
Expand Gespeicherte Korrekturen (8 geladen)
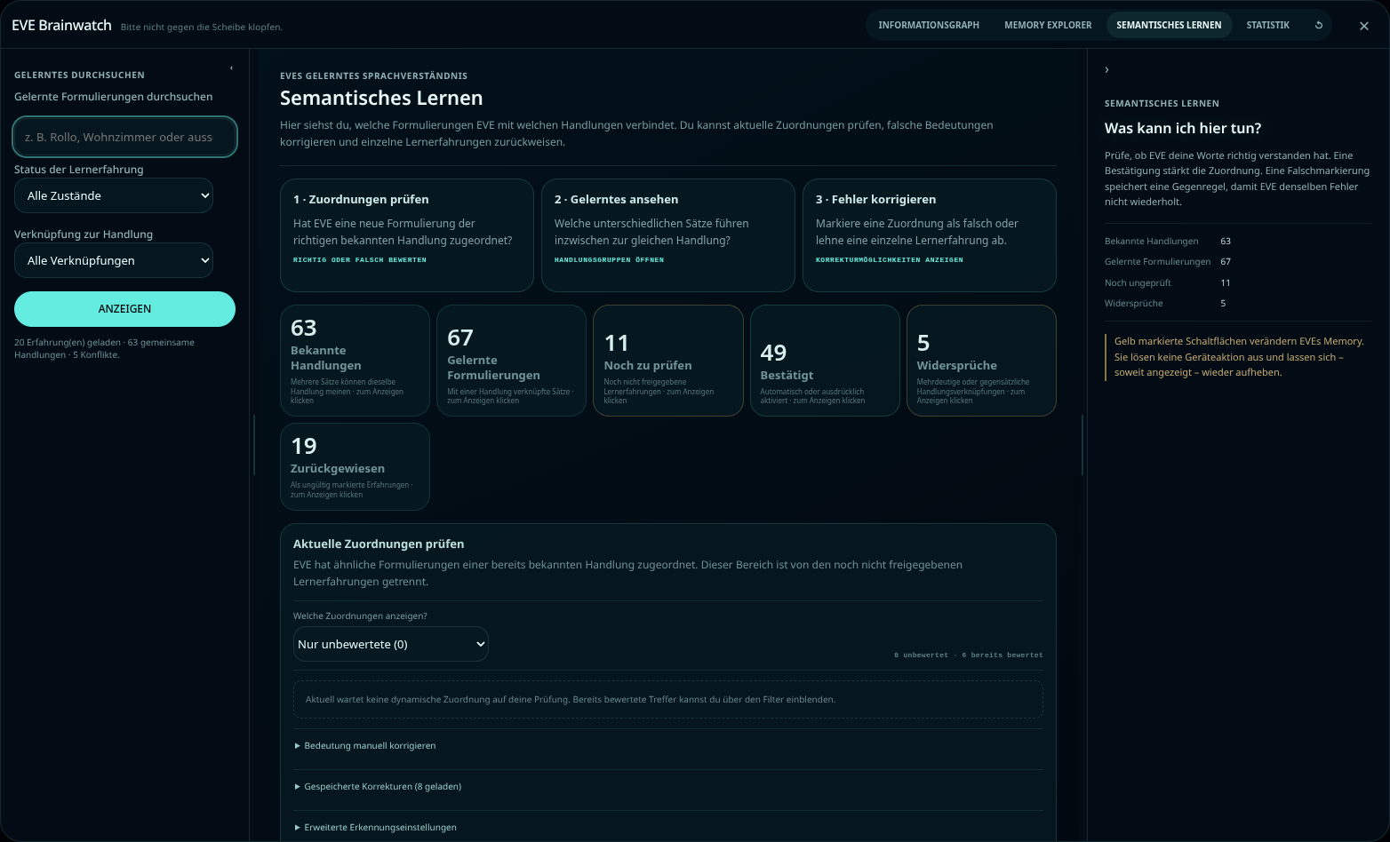pyautogui.click(x=378, y=787)
